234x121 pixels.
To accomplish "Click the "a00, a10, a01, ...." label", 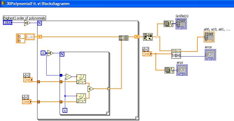I will point(217,29).
